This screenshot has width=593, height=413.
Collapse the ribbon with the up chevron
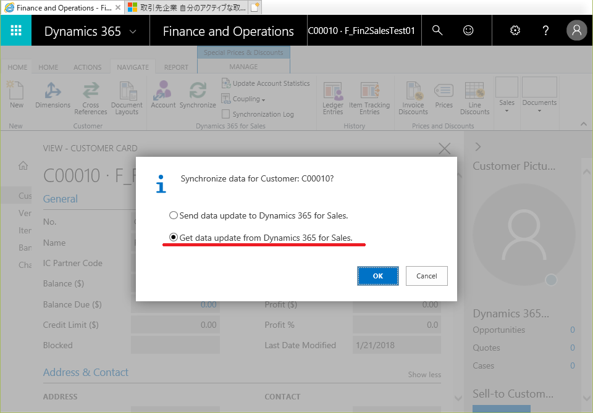click(584, 124)
